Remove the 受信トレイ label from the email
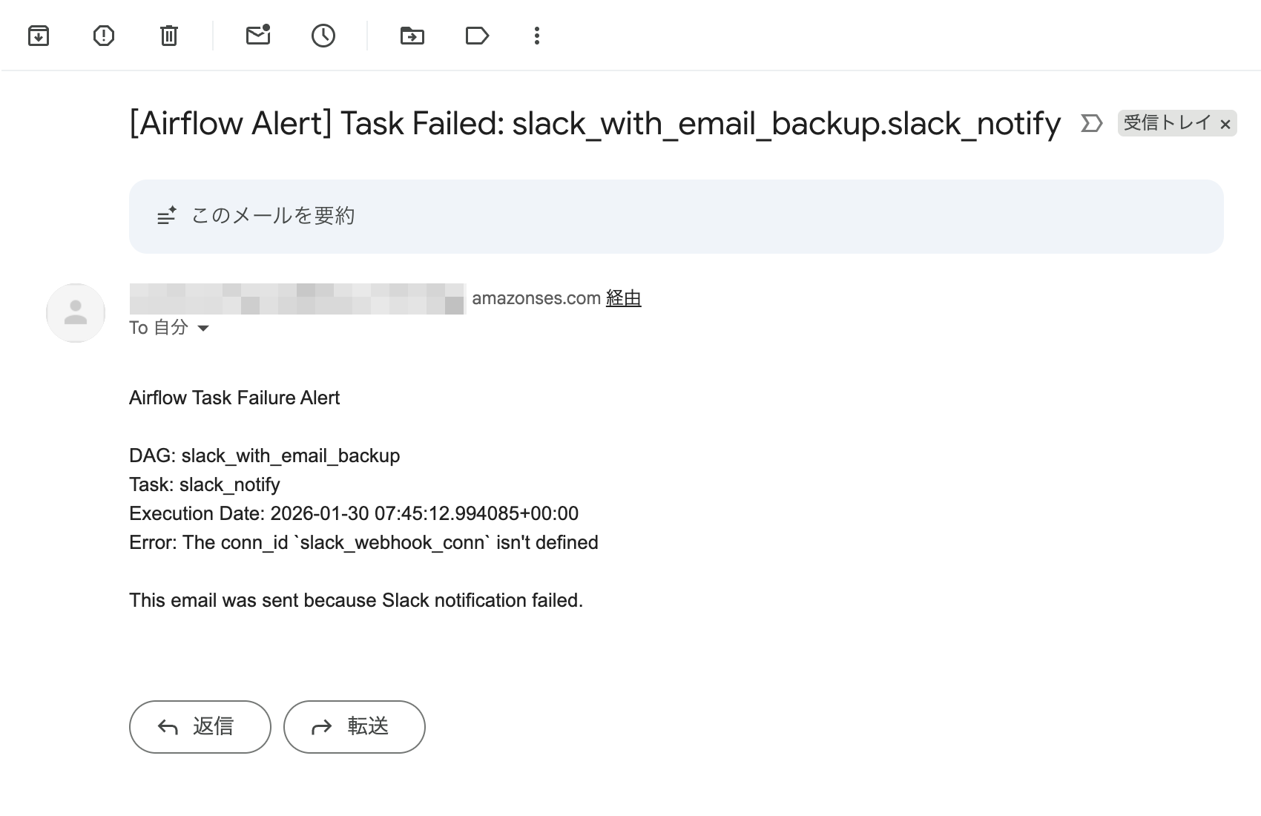 [x=1225, y=124]
